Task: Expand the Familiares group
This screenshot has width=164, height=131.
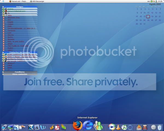Action: (x=3, y=72)
